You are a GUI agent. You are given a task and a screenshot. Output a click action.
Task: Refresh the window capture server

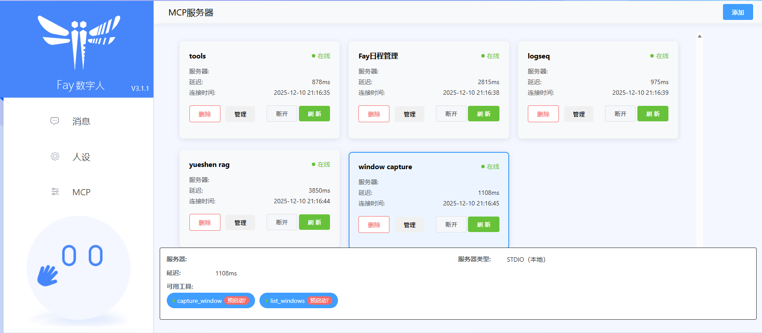pyautogui.click(x=483, y=225)
